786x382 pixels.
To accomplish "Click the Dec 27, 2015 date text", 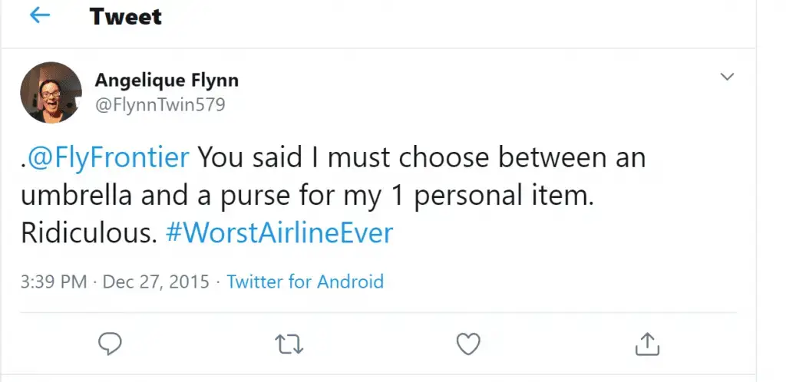I will tap(156, 282).
